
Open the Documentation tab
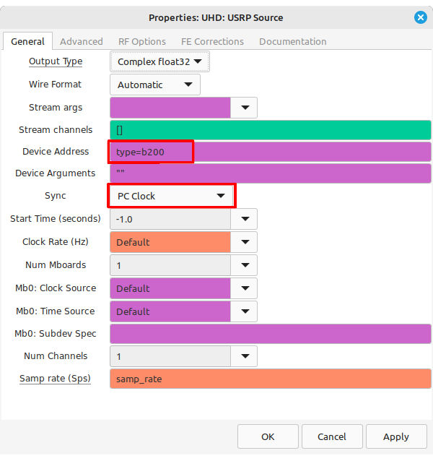[x=292, y=41]
